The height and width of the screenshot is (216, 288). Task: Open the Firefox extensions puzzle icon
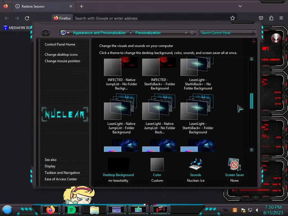point(271,18)
